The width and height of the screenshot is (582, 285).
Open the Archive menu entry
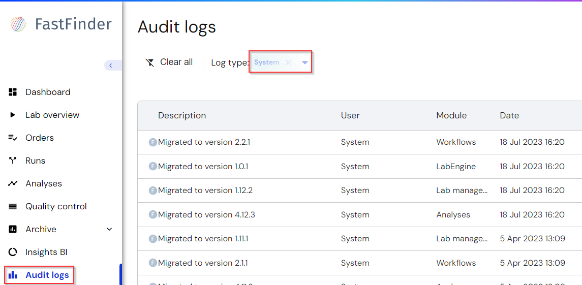(x=41, y=229)
